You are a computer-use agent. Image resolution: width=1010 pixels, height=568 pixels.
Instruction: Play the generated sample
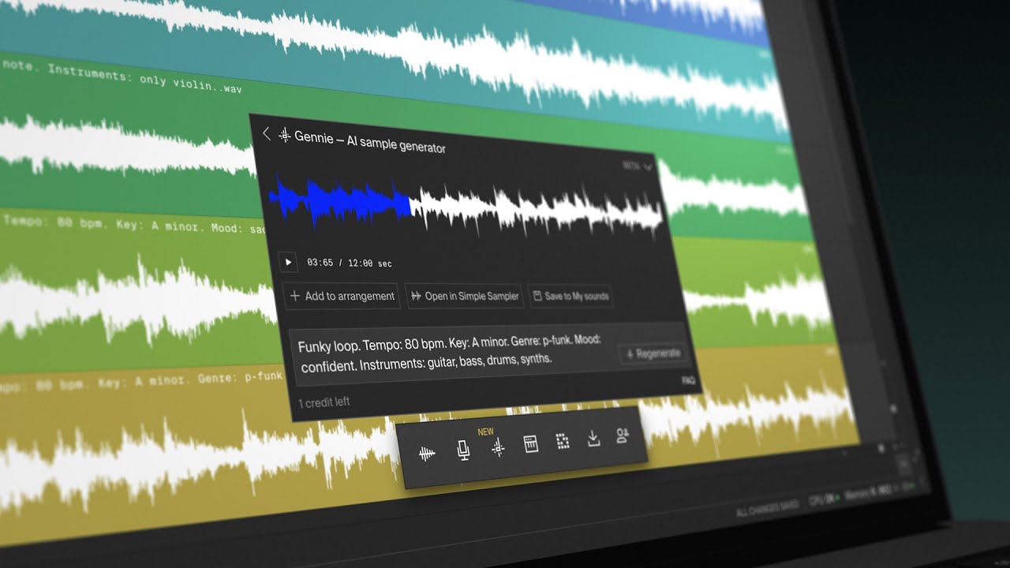pos(288,262)
